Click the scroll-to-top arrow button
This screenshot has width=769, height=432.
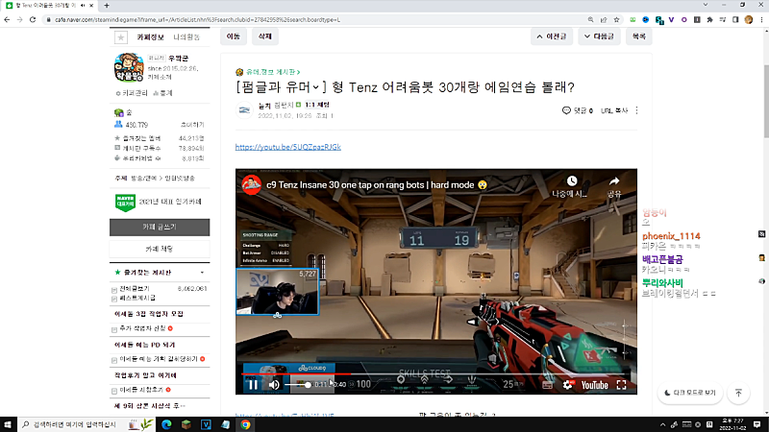coord(738,393)
